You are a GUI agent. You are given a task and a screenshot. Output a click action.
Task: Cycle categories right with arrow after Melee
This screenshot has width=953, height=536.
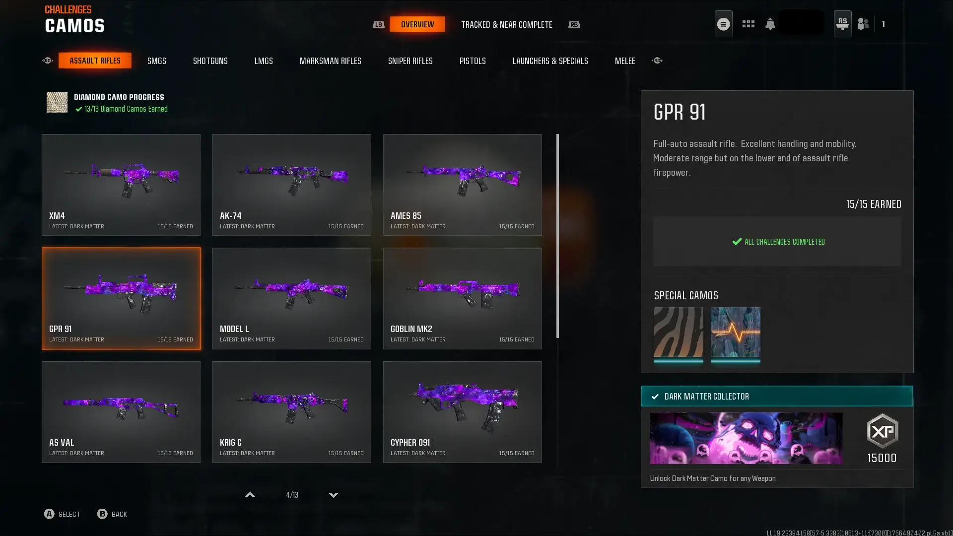(x=657, y=61)
